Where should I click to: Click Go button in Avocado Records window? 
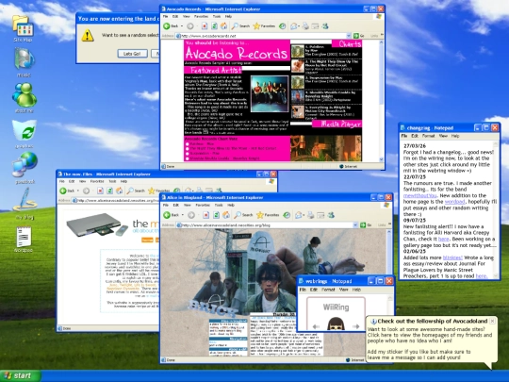[x=359, y=36]
